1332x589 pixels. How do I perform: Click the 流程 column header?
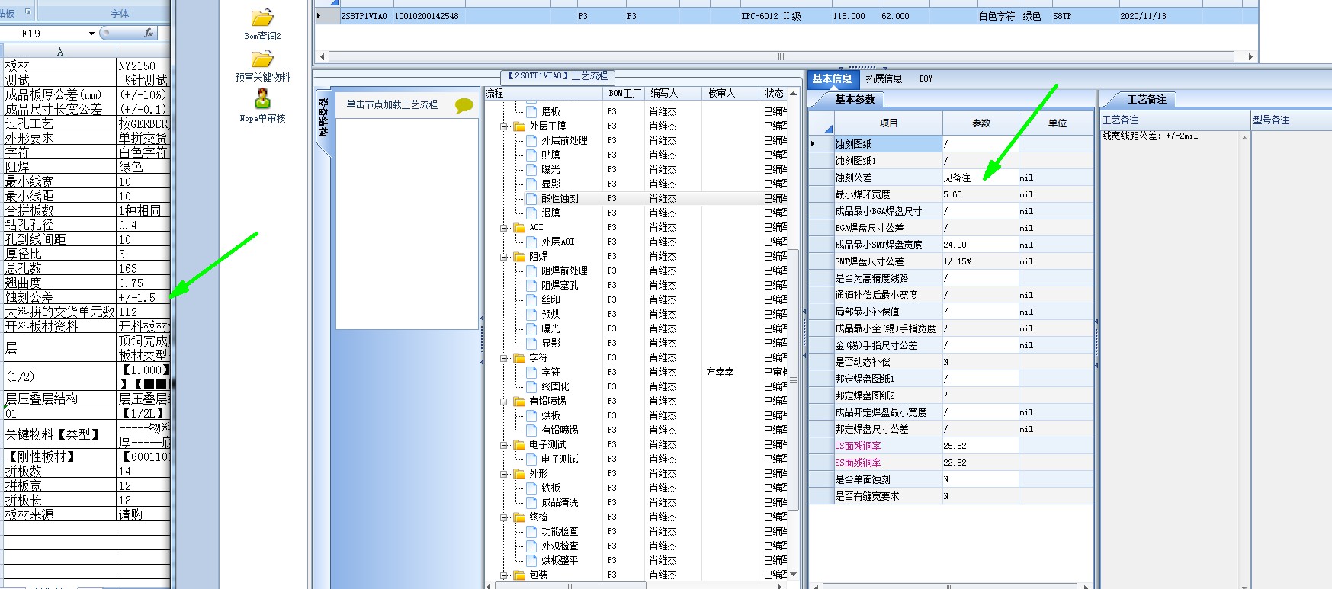544,93
